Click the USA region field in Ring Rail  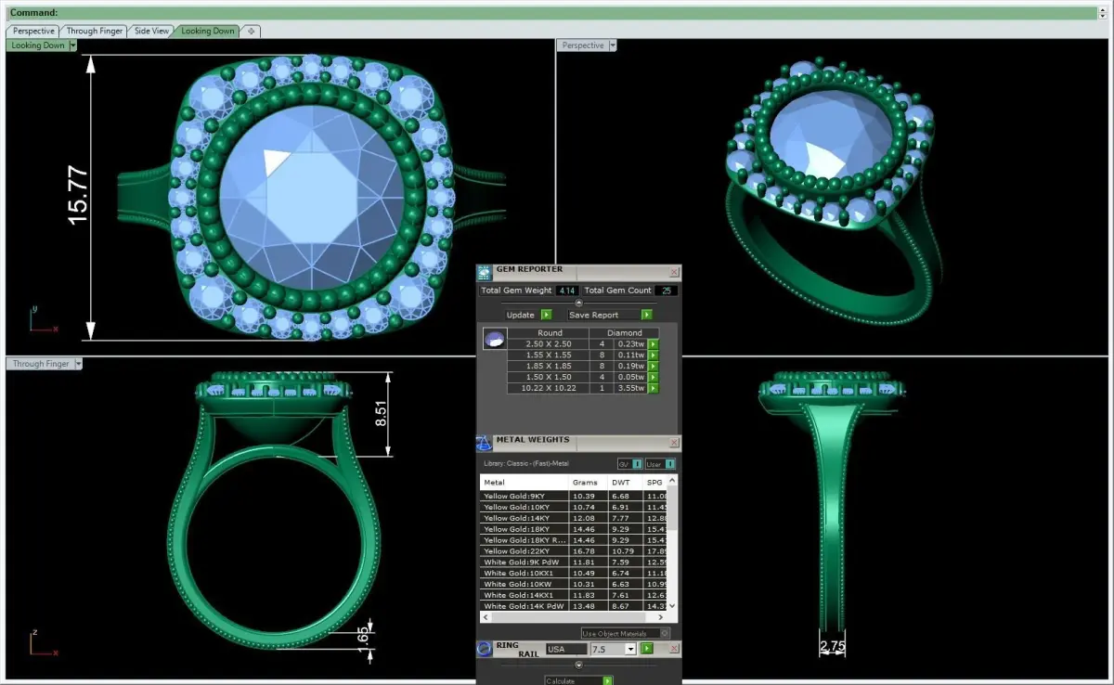tap(566, 650)
